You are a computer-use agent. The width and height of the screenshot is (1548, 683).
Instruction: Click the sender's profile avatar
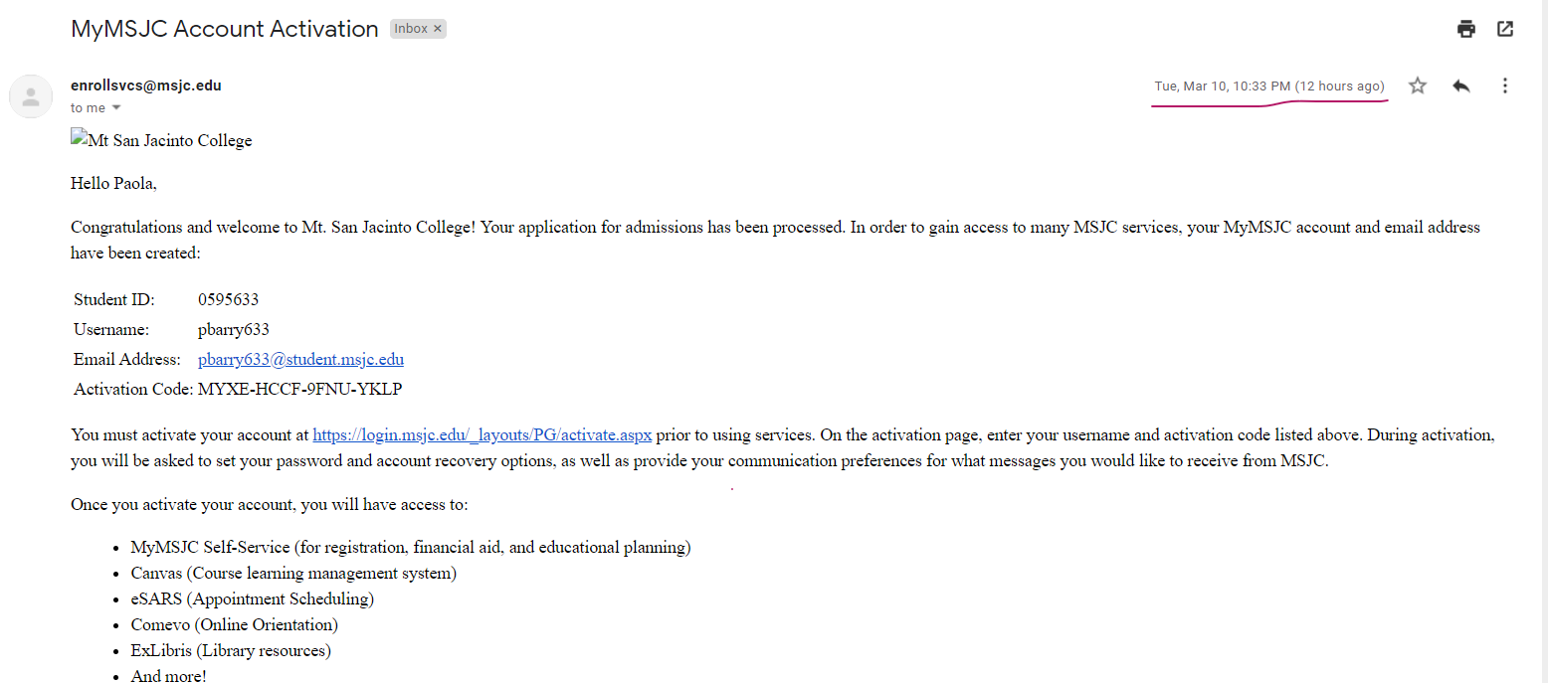(31, 96)
